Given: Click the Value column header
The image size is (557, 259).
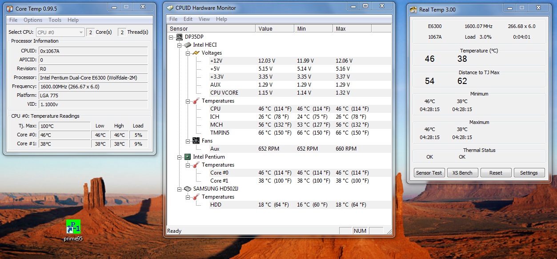Looking at the screenshot, I should click(x=275, y=28).
